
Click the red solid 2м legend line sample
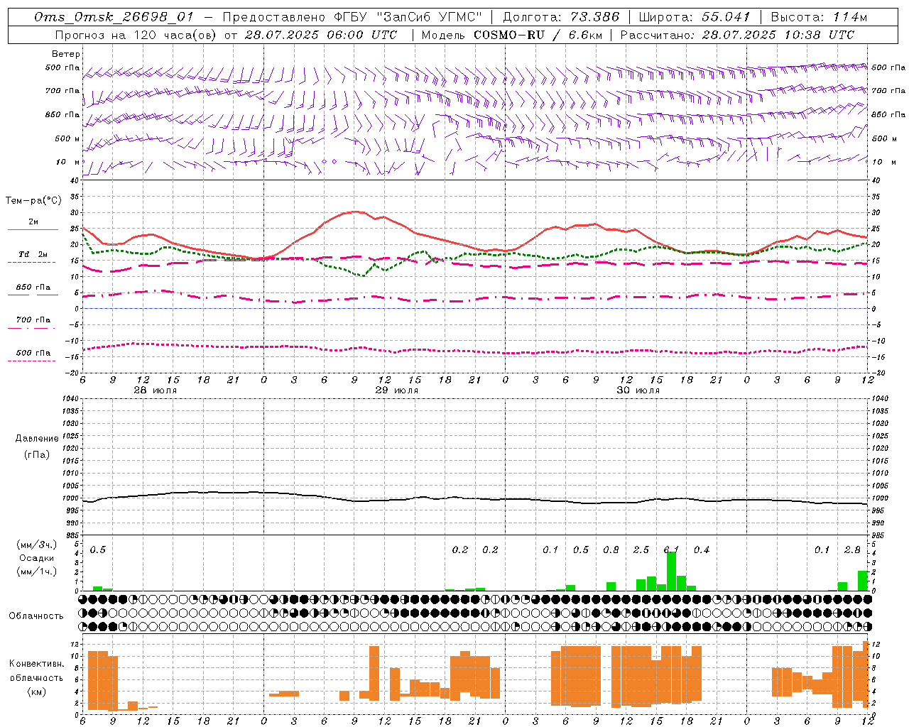tap(33, 230)
